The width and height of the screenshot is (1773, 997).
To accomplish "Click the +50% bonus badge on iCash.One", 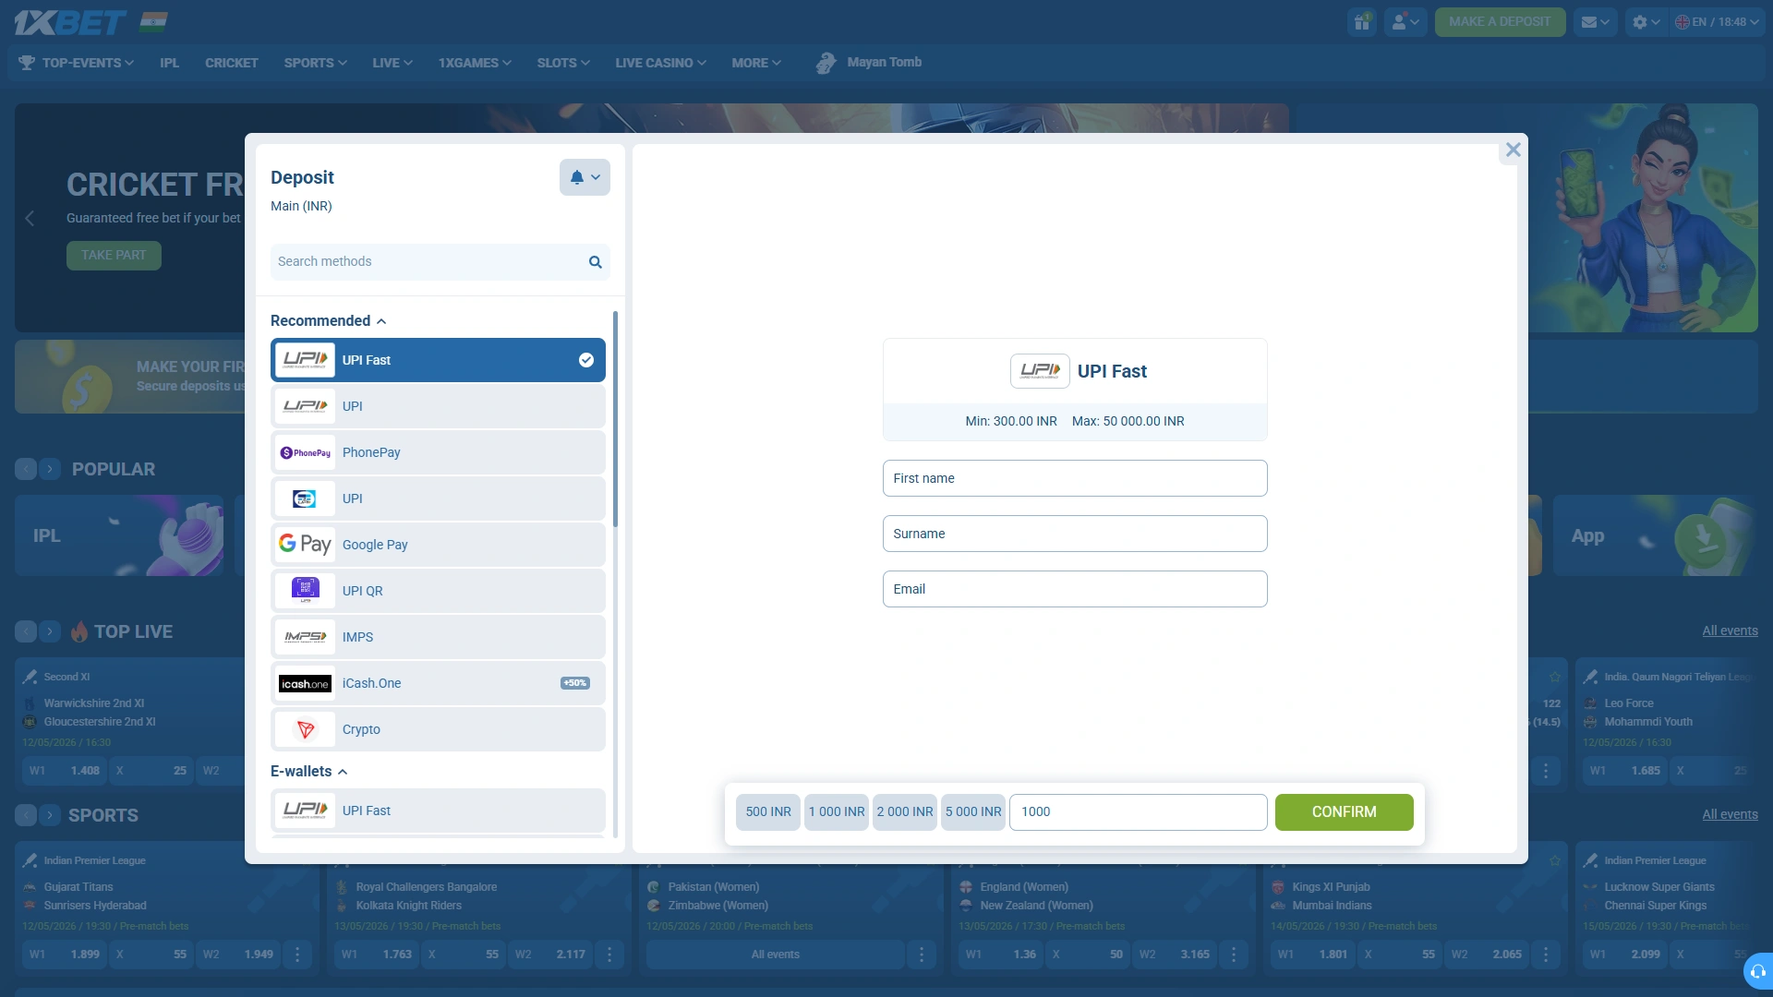I will [574, 683].
